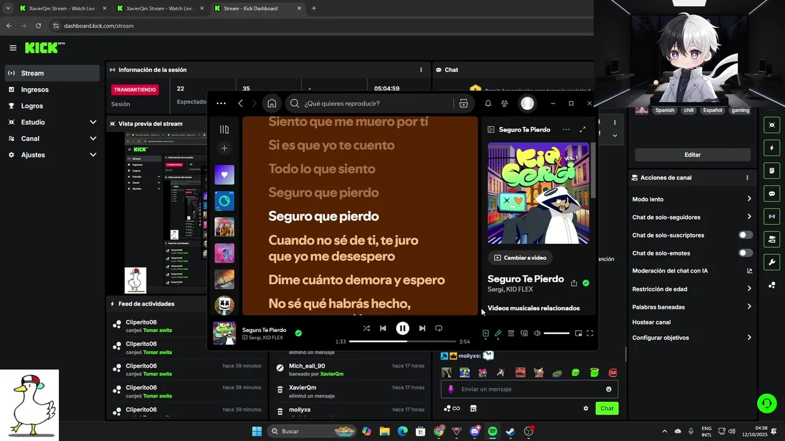Click Editar stream info button
This screenshot has height=441, width=785.
(692, 155)
